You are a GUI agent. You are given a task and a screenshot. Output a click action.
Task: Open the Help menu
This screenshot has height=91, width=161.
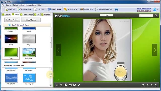pos(39,5)
